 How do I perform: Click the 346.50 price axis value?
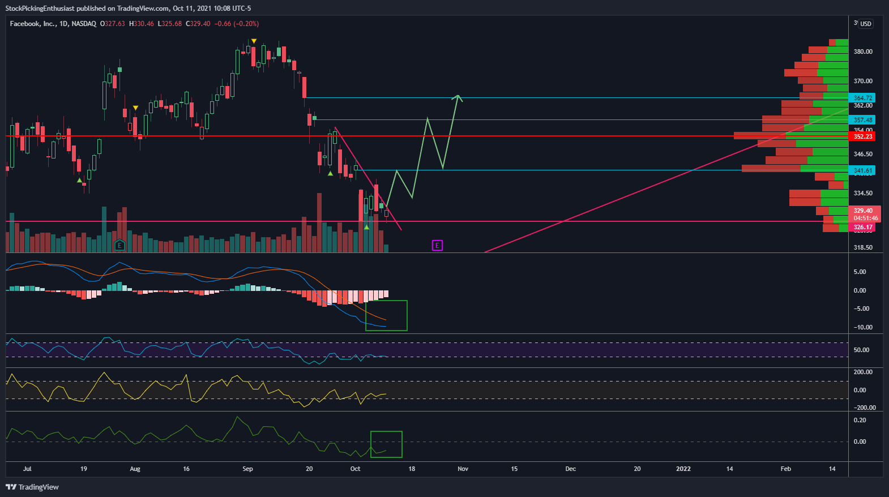[863, 154]
